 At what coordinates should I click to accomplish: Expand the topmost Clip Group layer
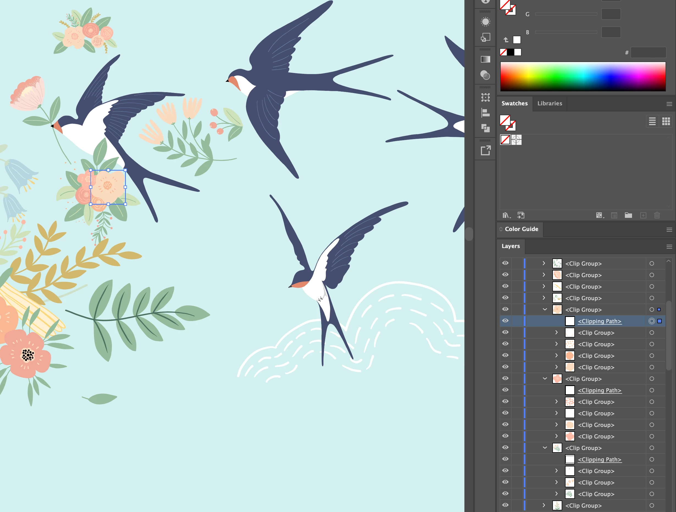544,263
